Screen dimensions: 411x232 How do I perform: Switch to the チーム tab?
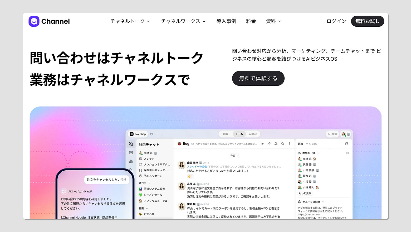(x=239, y=134)
